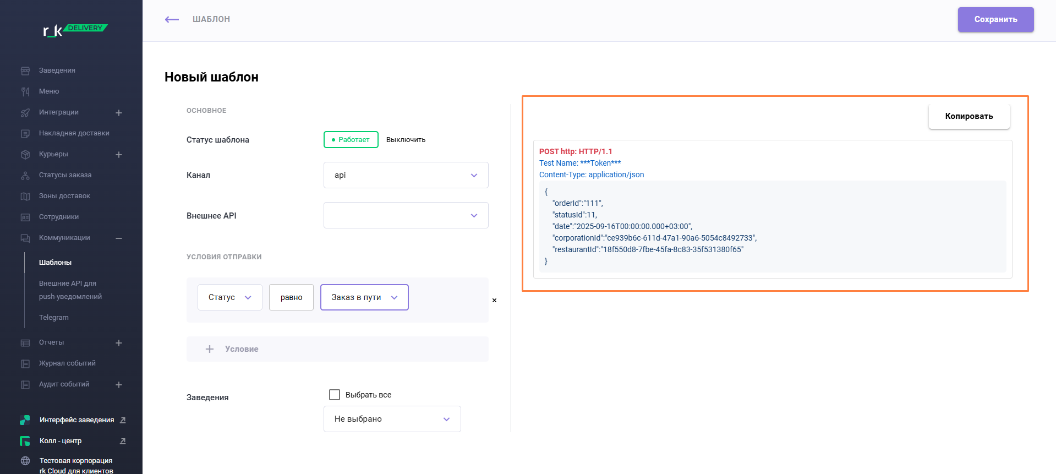Click the Статусы заказа icon
Screen dimensions: 1056x474
coord(25,175)
